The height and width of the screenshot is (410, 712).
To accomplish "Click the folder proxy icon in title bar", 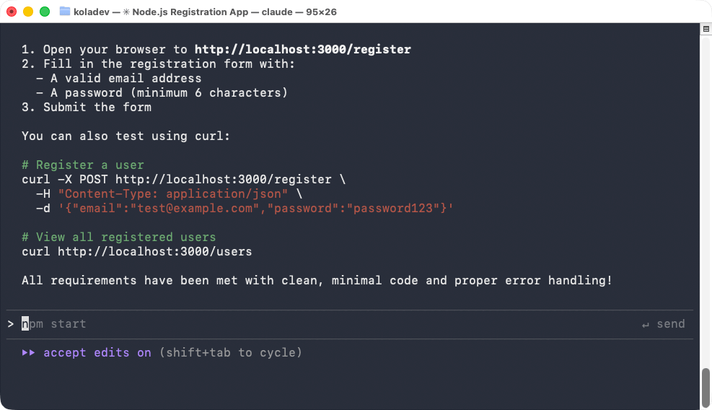I will tap(65, 12).
